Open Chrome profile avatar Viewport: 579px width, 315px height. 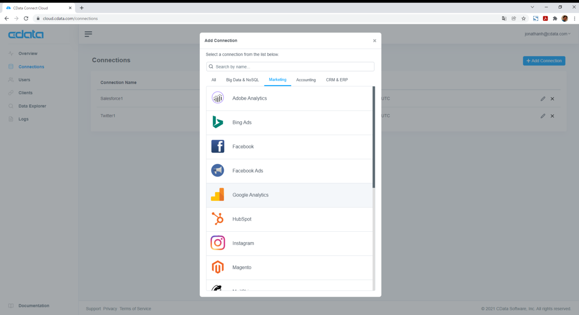tap(565, 18)
